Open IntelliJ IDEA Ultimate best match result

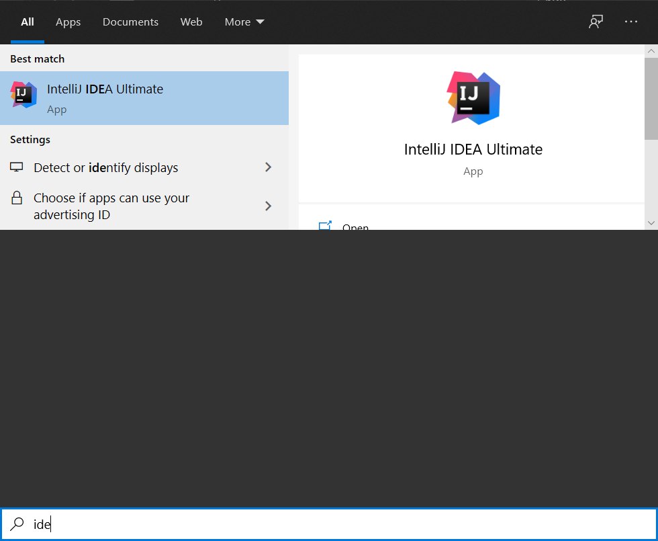(144, 98)
